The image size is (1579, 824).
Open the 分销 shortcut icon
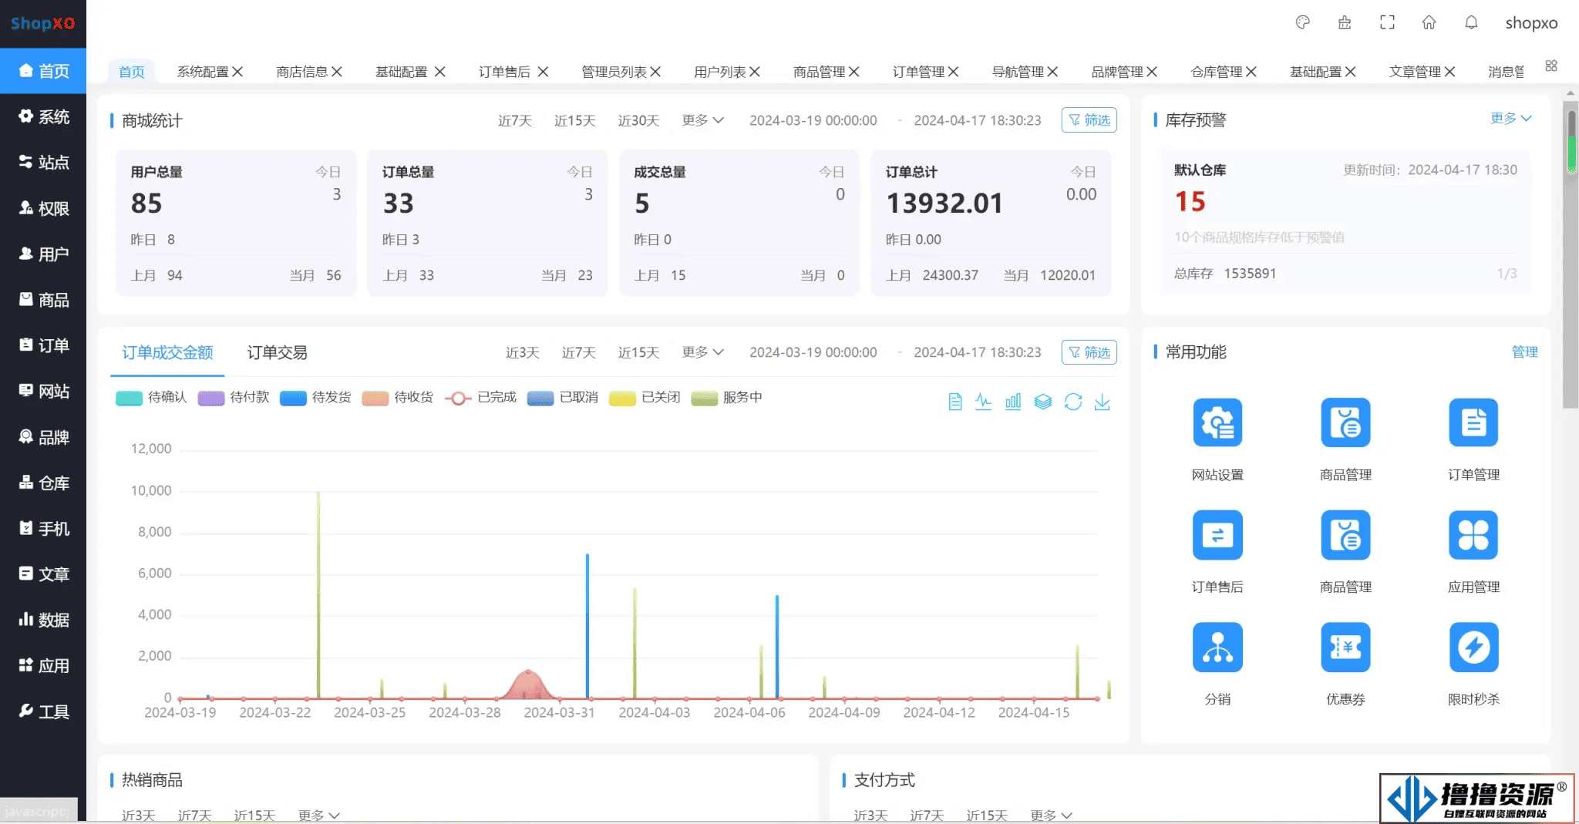tap(1217, 647)
